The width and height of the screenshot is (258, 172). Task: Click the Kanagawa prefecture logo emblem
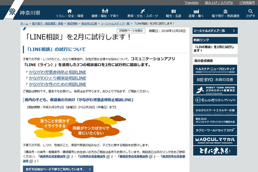[12, 12]
